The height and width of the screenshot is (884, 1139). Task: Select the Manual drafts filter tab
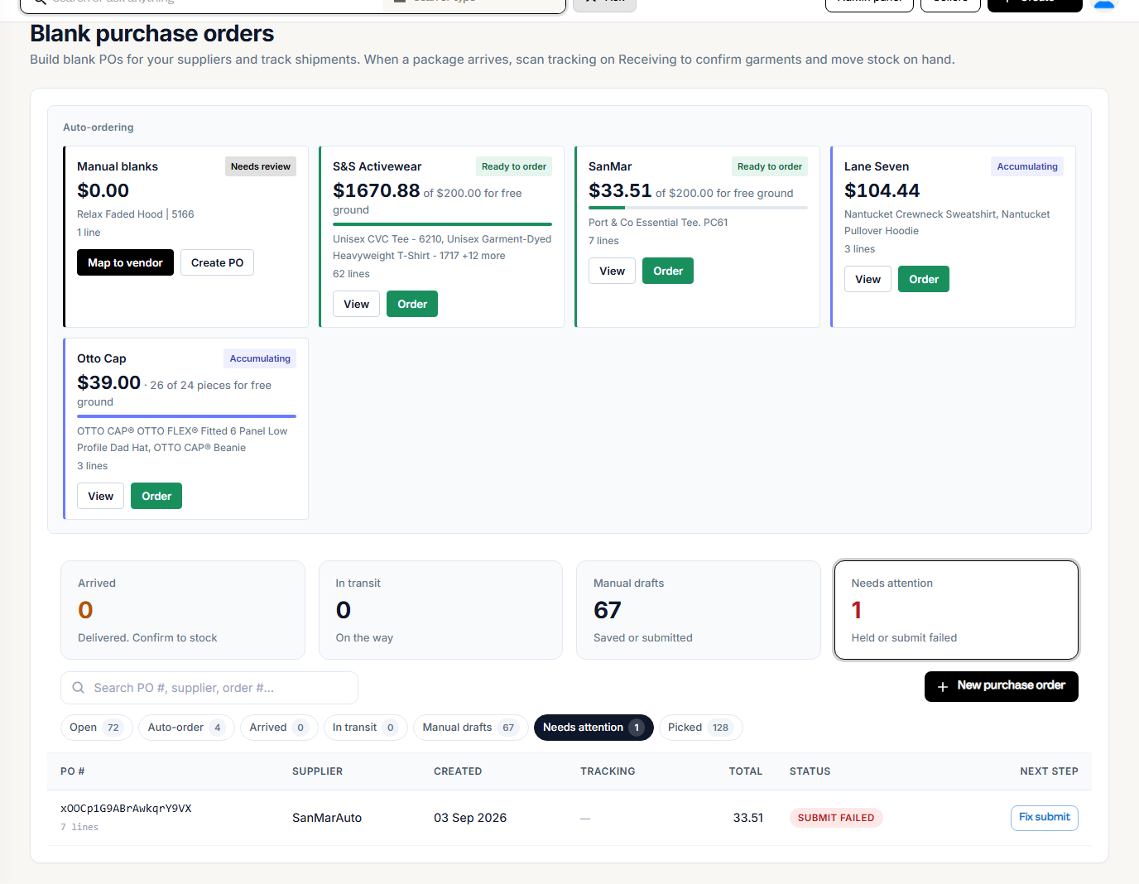coord(470,728)
